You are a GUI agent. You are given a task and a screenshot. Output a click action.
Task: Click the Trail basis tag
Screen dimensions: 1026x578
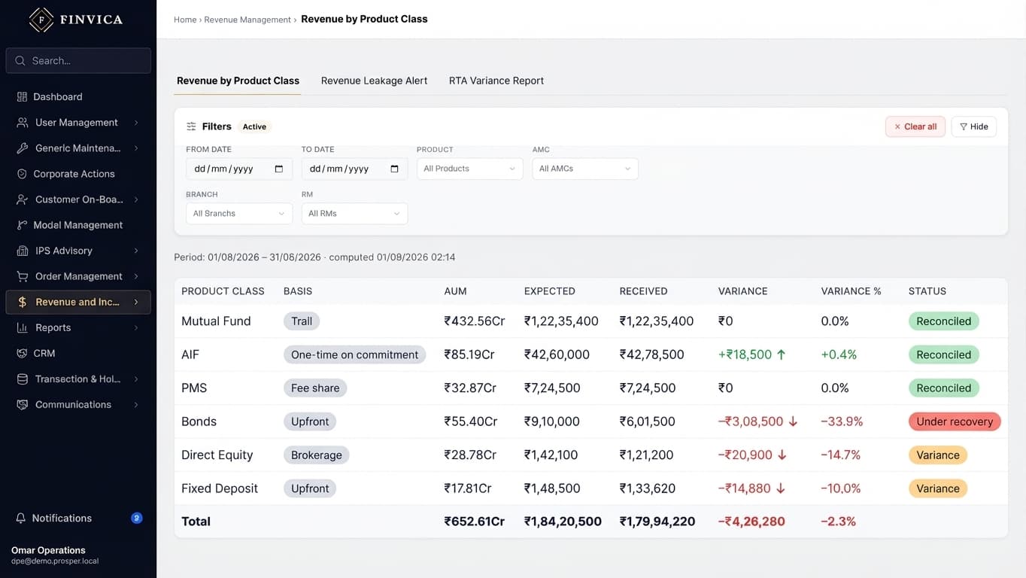(x=302, y=321)
